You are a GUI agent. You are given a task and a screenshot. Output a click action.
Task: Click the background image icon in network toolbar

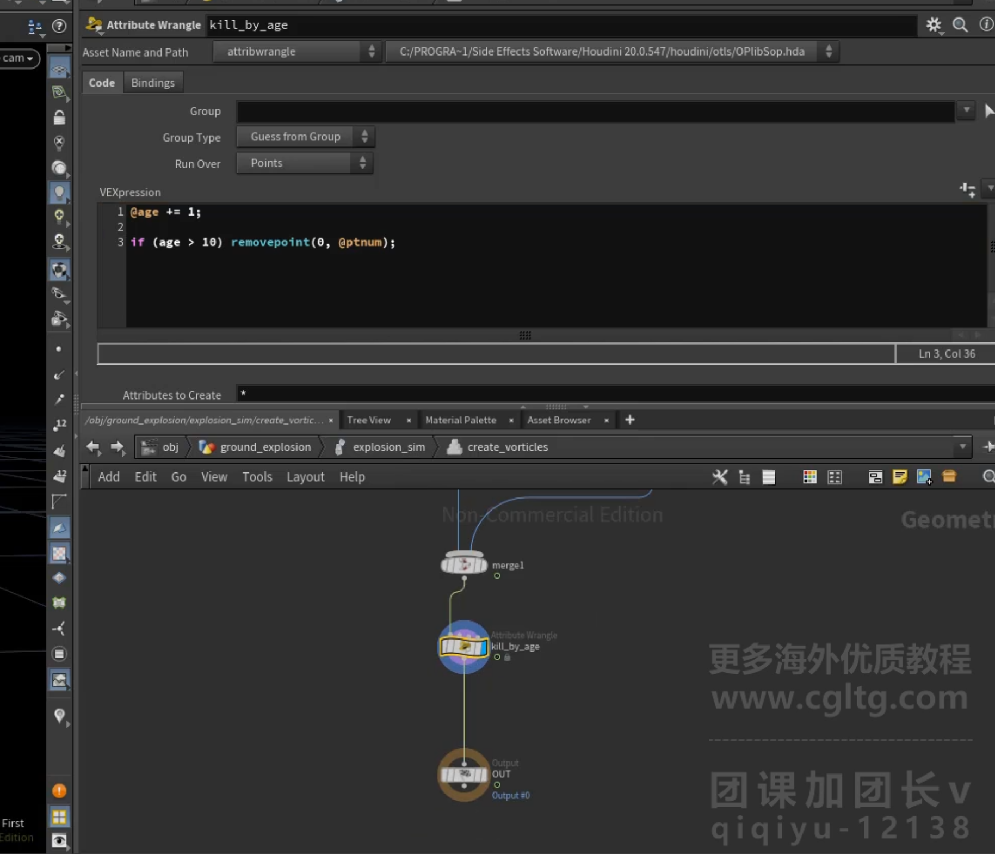[924, 477]
